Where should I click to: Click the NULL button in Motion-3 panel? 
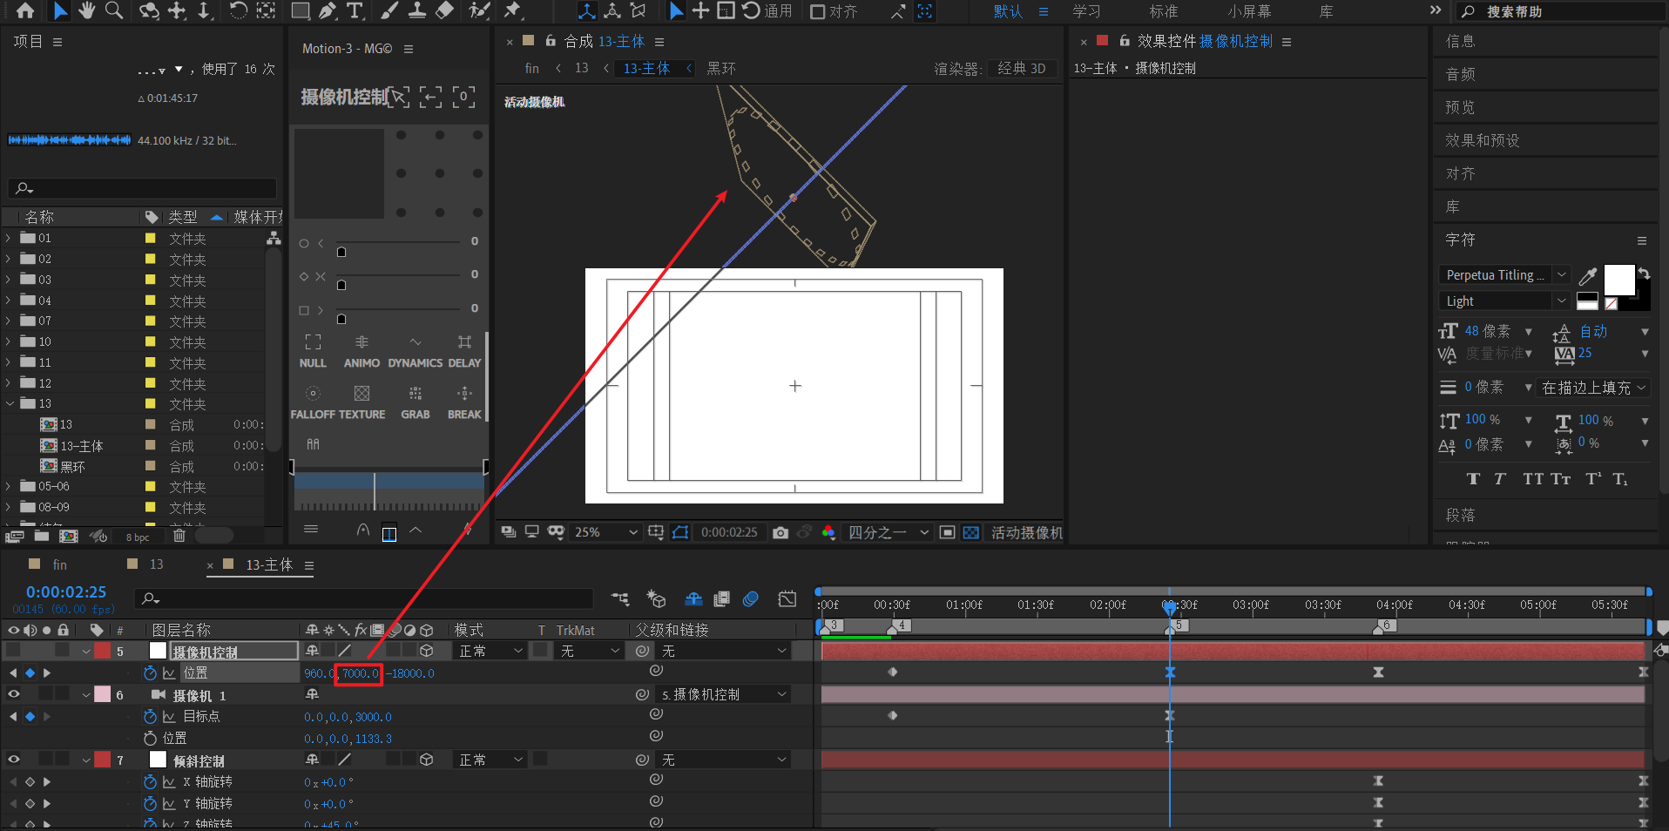tap(313, 352)
